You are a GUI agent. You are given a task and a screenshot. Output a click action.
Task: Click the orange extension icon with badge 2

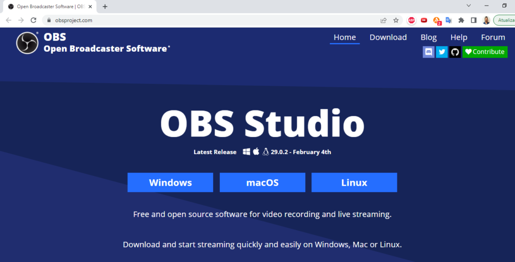[437, 21]
